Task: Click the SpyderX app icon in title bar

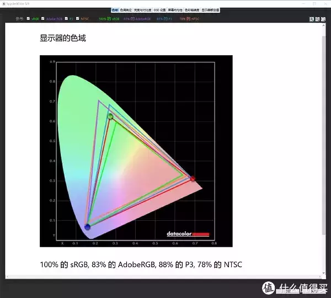Action: click(x=4, y=4)
